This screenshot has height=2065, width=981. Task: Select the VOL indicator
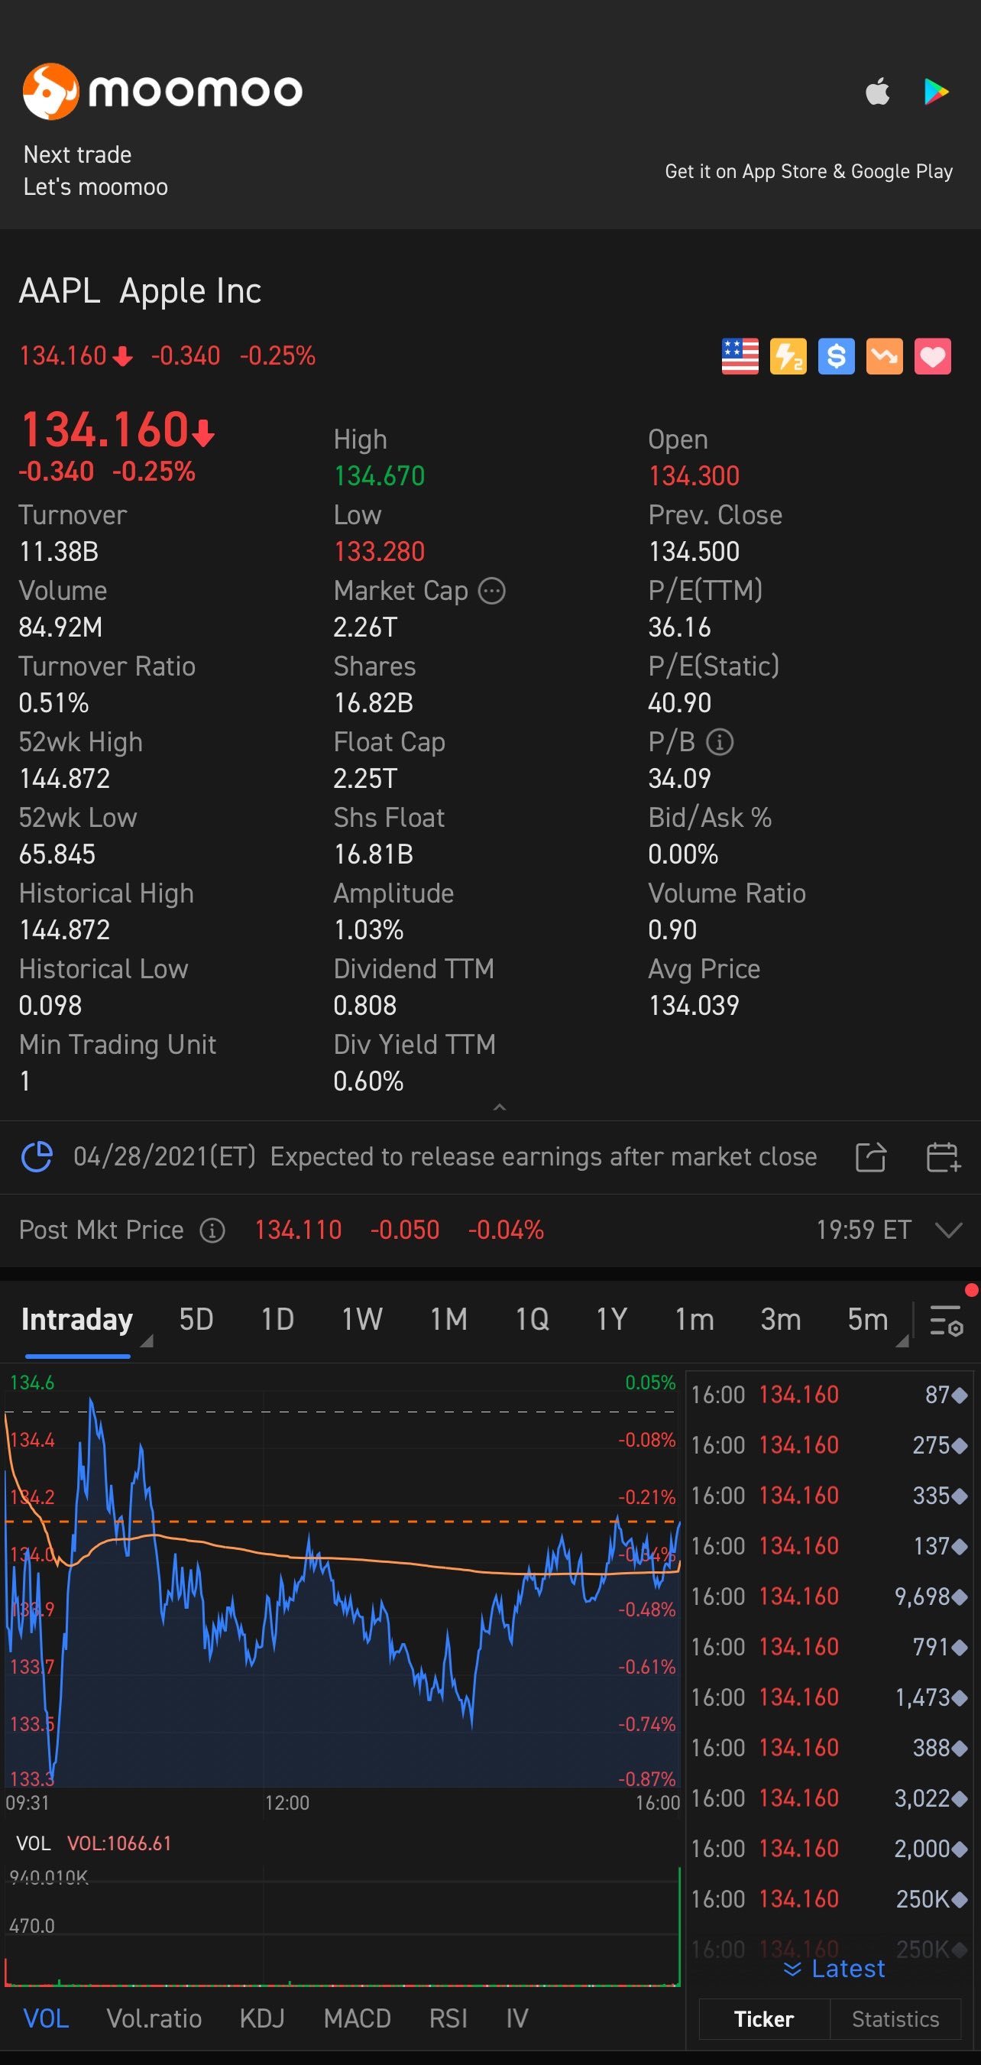(46, 2018)
